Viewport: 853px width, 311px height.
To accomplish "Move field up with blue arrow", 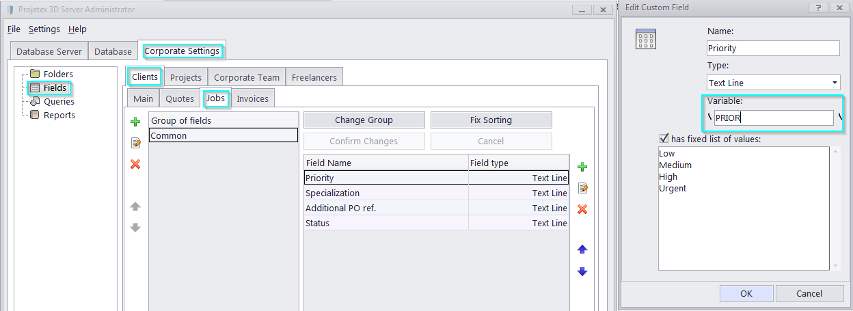I will point(582,249).
